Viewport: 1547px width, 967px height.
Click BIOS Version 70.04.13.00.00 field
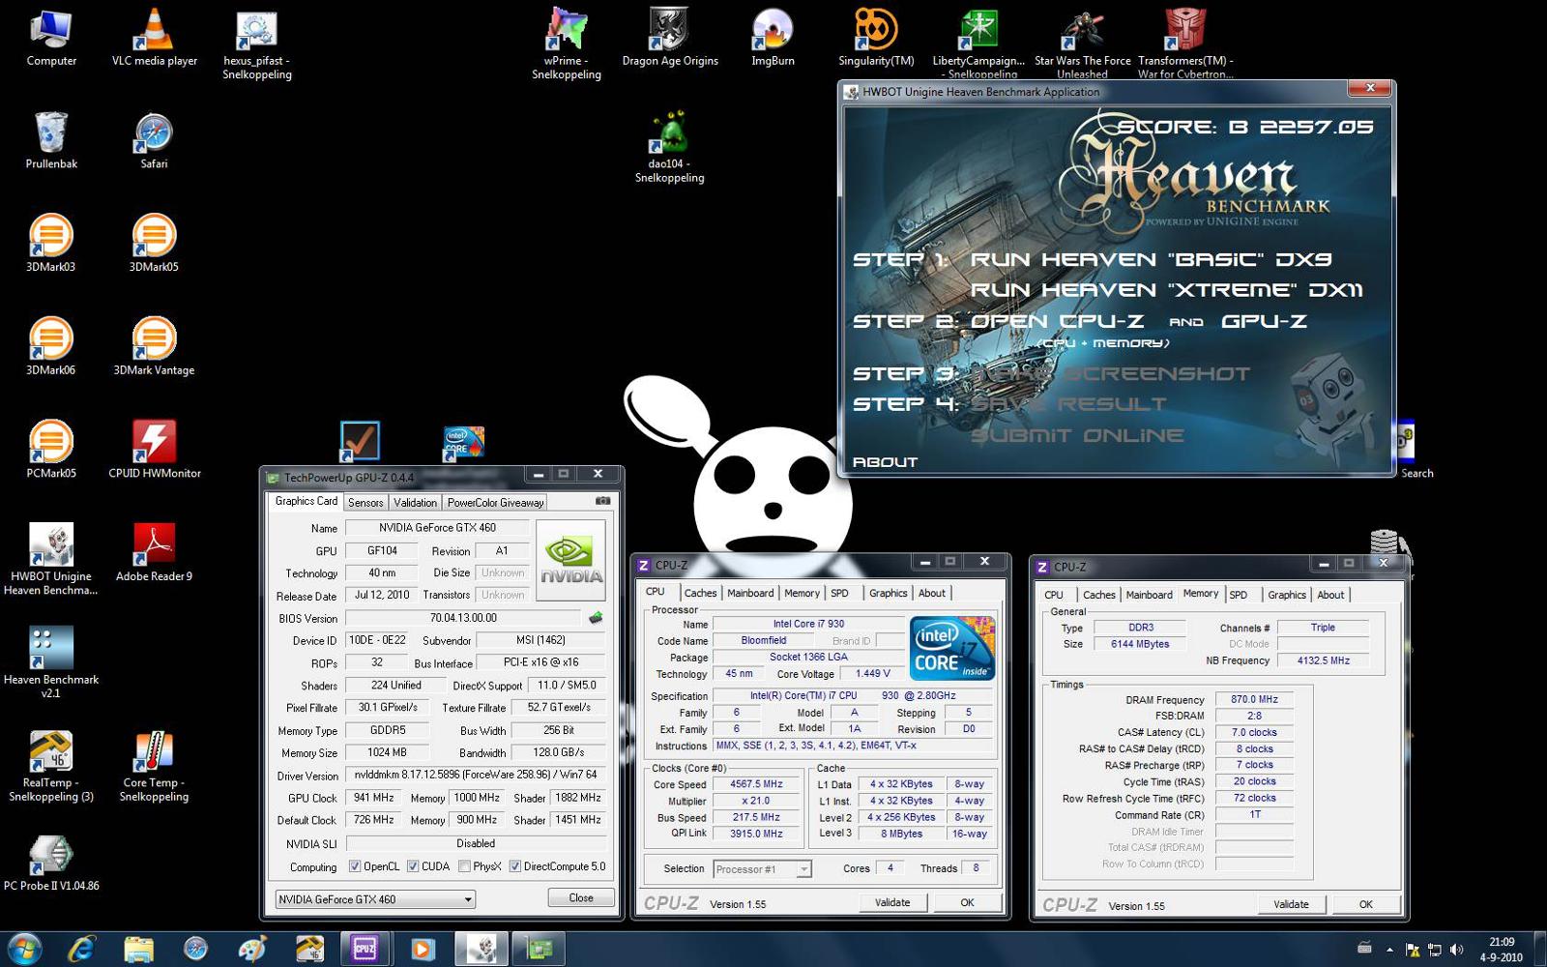pos(463,618)
